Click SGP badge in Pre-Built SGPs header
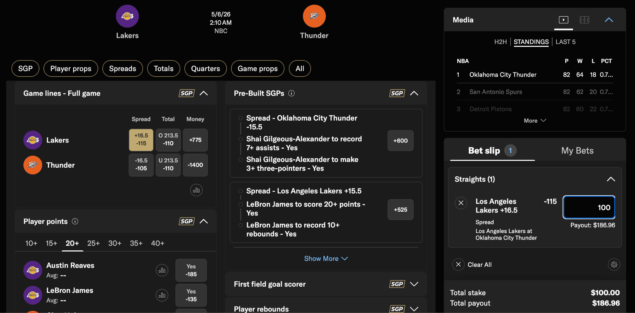This screenshot has height=313, width=635. coord(397,93)
